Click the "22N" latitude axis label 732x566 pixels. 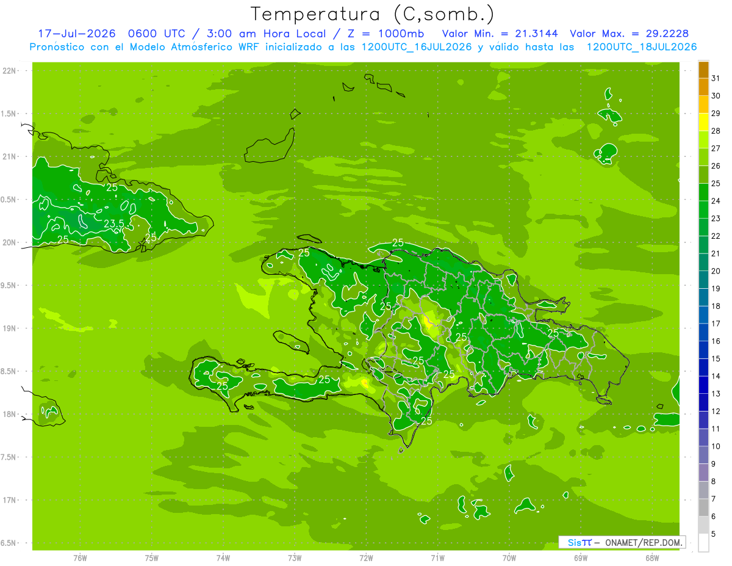(x=10, y=71)
